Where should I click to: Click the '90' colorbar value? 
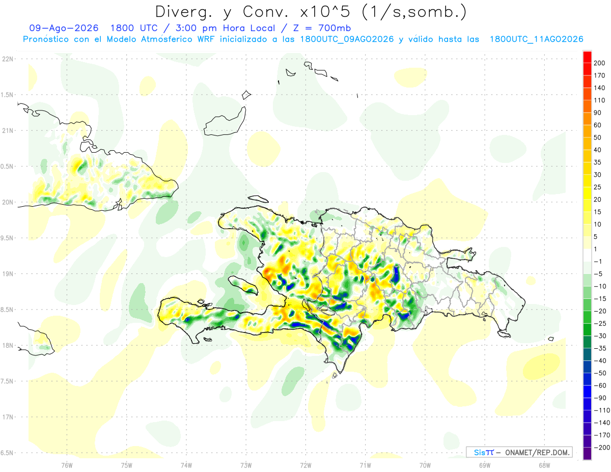[598, 113]
